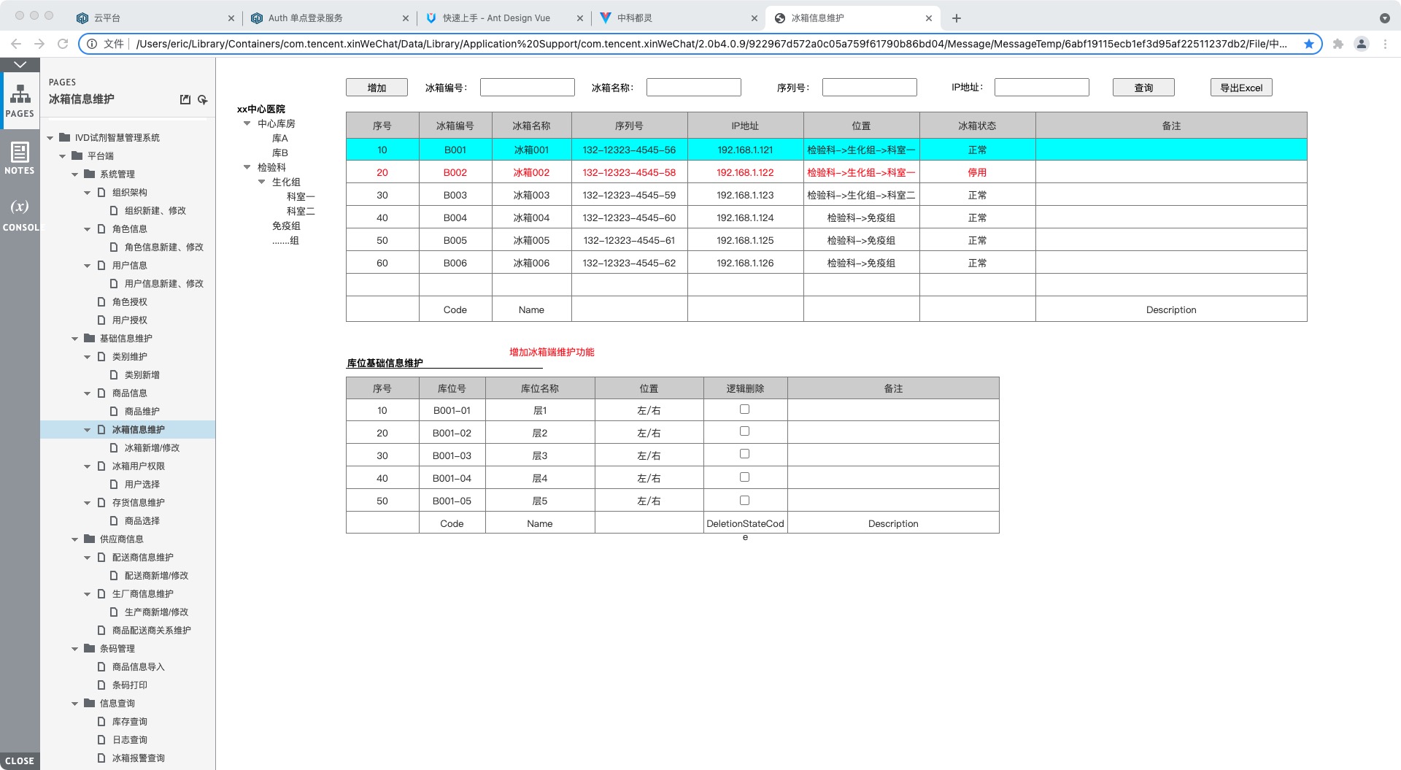Screen dimensions: 1401x770
Task: Open the tab search dropdown arrow
Action: (x=1385, y=18)
